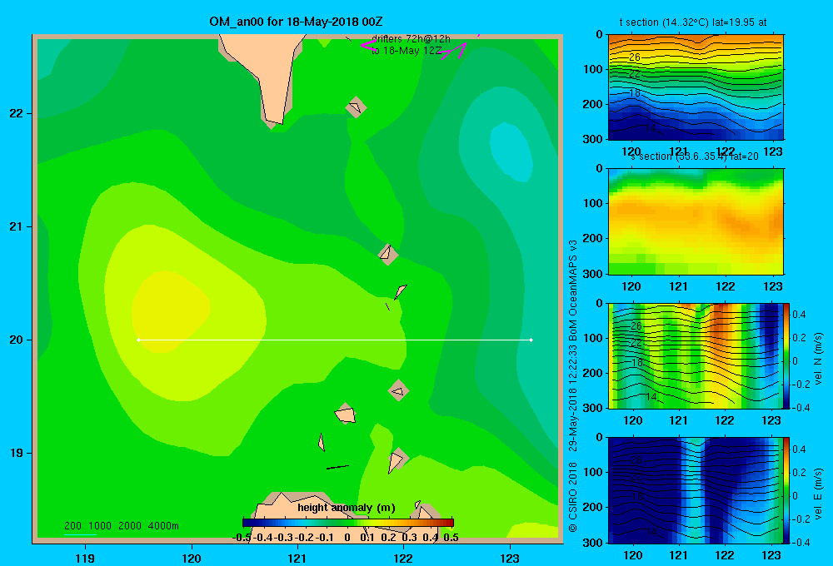Click the bathymetry legend '200 1000 2000 4000m'
Screen dimensions: 833x566
point(122,526)
